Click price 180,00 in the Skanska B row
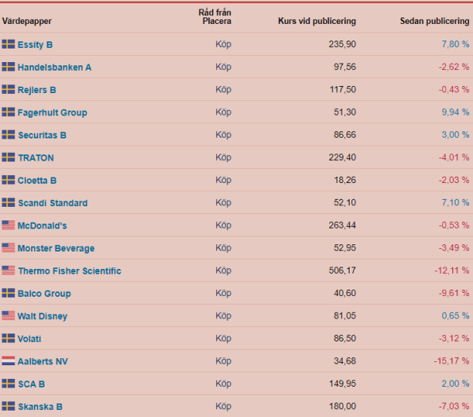 (x=343, y=407)
